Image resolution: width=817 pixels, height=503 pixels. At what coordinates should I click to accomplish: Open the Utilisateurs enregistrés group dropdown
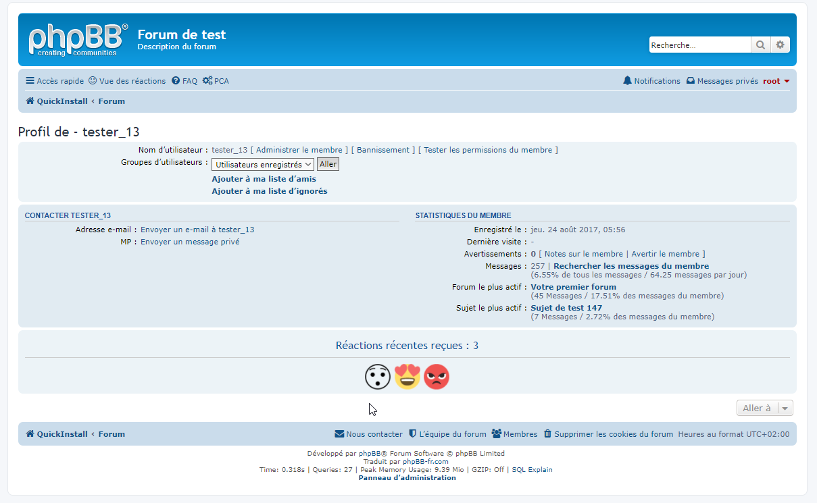pos(262,165)
